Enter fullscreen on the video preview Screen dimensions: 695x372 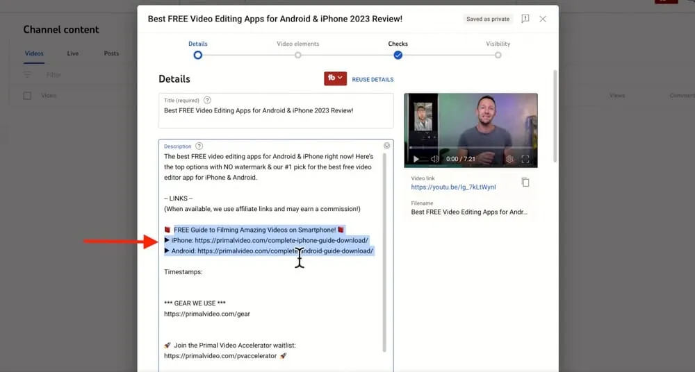525,159
